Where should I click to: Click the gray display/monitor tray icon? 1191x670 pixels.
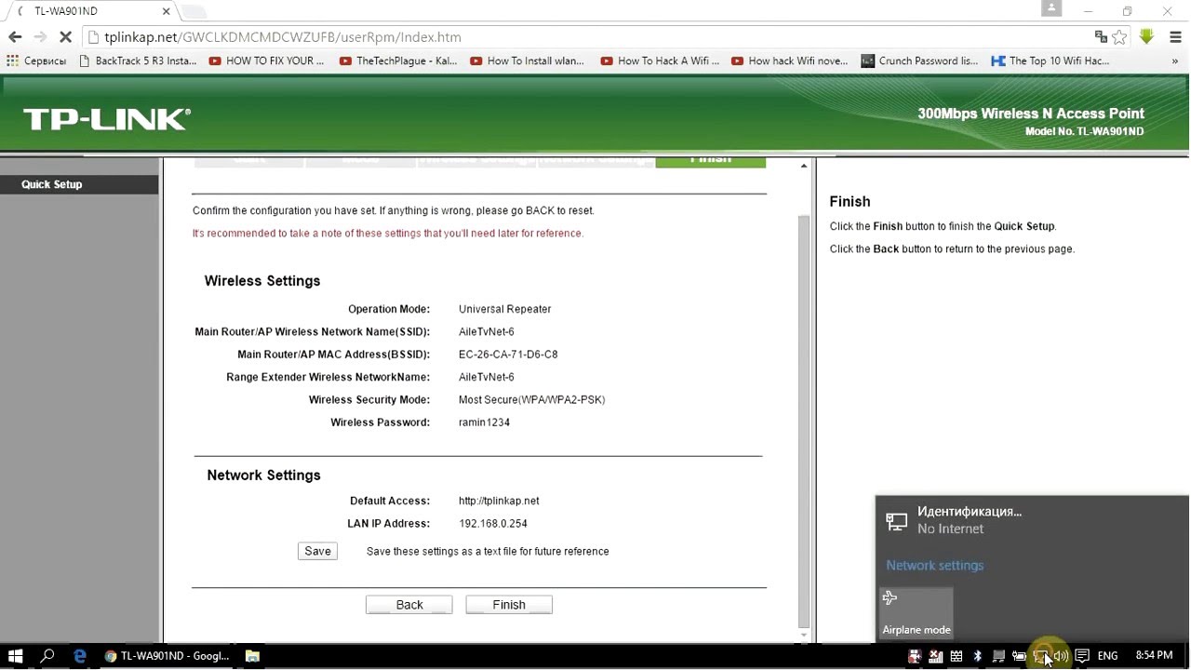tap(998, 656)
